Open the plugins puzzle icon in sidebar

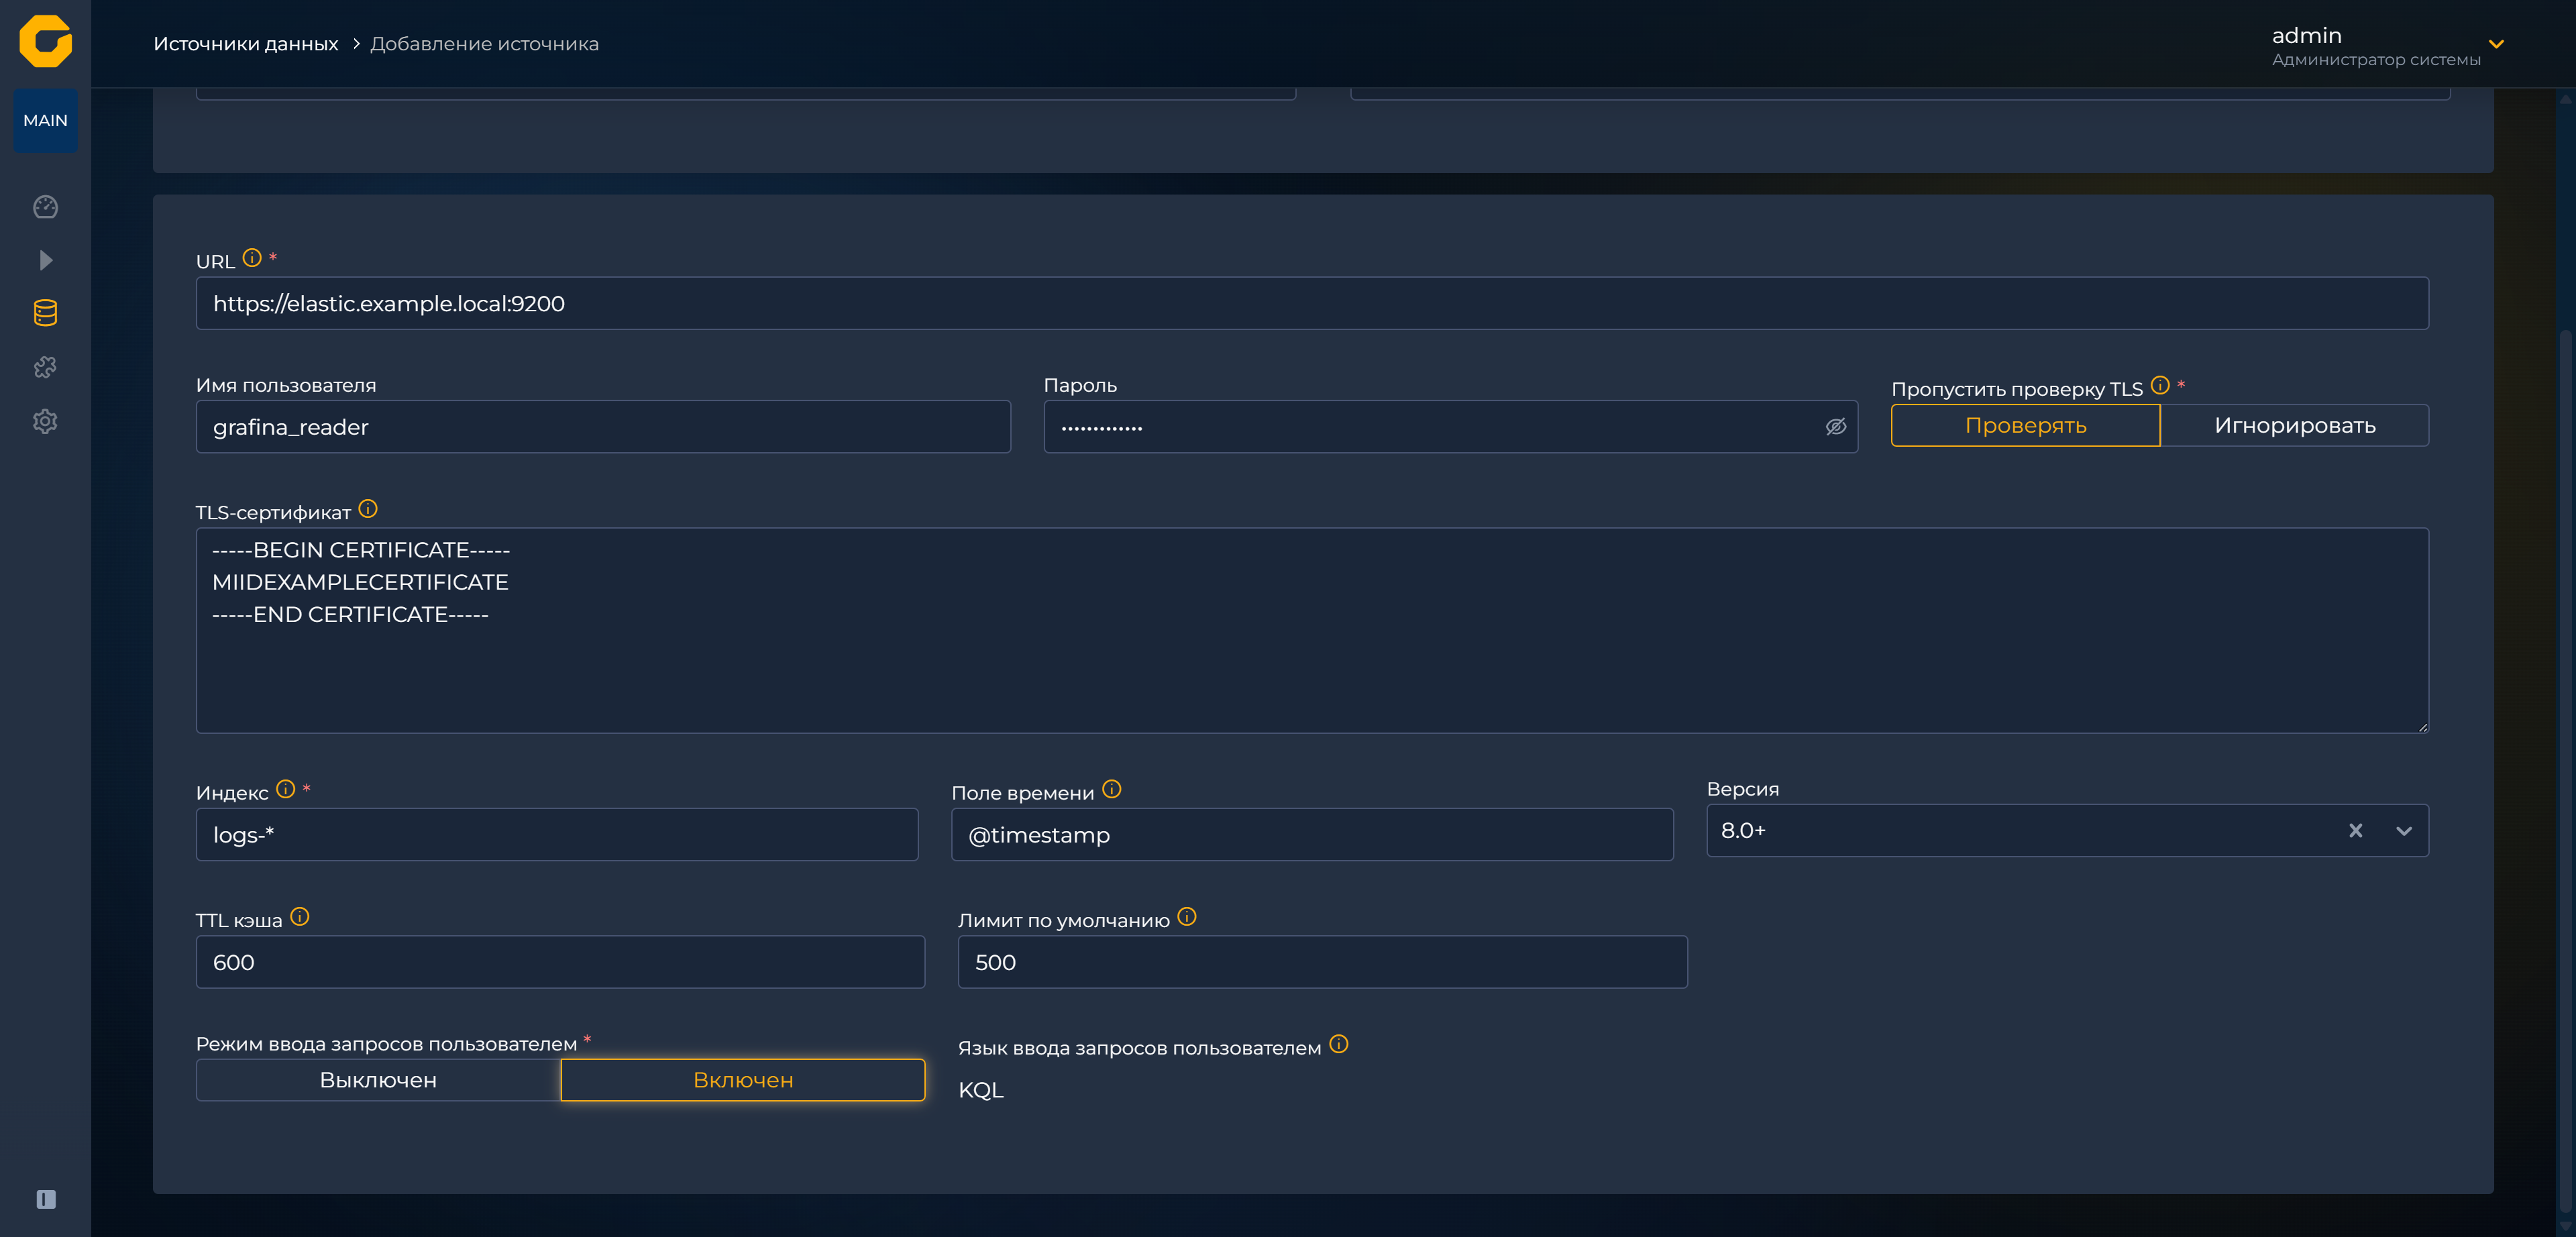[45, 367]
